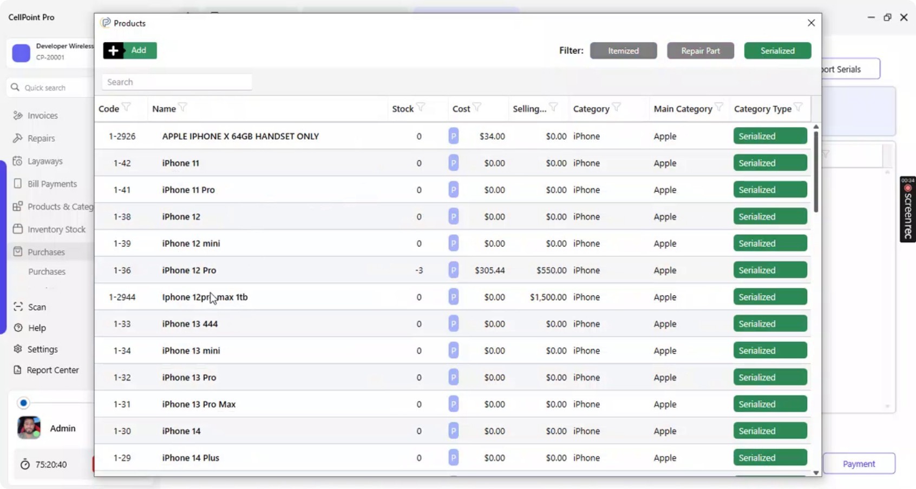
Task: Click the Report Center document icon
Action: pyautogui.click(x=18, y=370)
